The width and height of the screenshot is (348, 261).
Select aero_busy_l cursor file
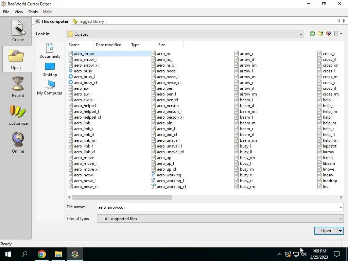click(82, 76)
